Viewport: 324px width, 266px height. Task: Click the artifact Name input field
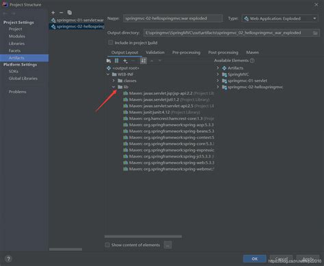(x=173, y=18)
